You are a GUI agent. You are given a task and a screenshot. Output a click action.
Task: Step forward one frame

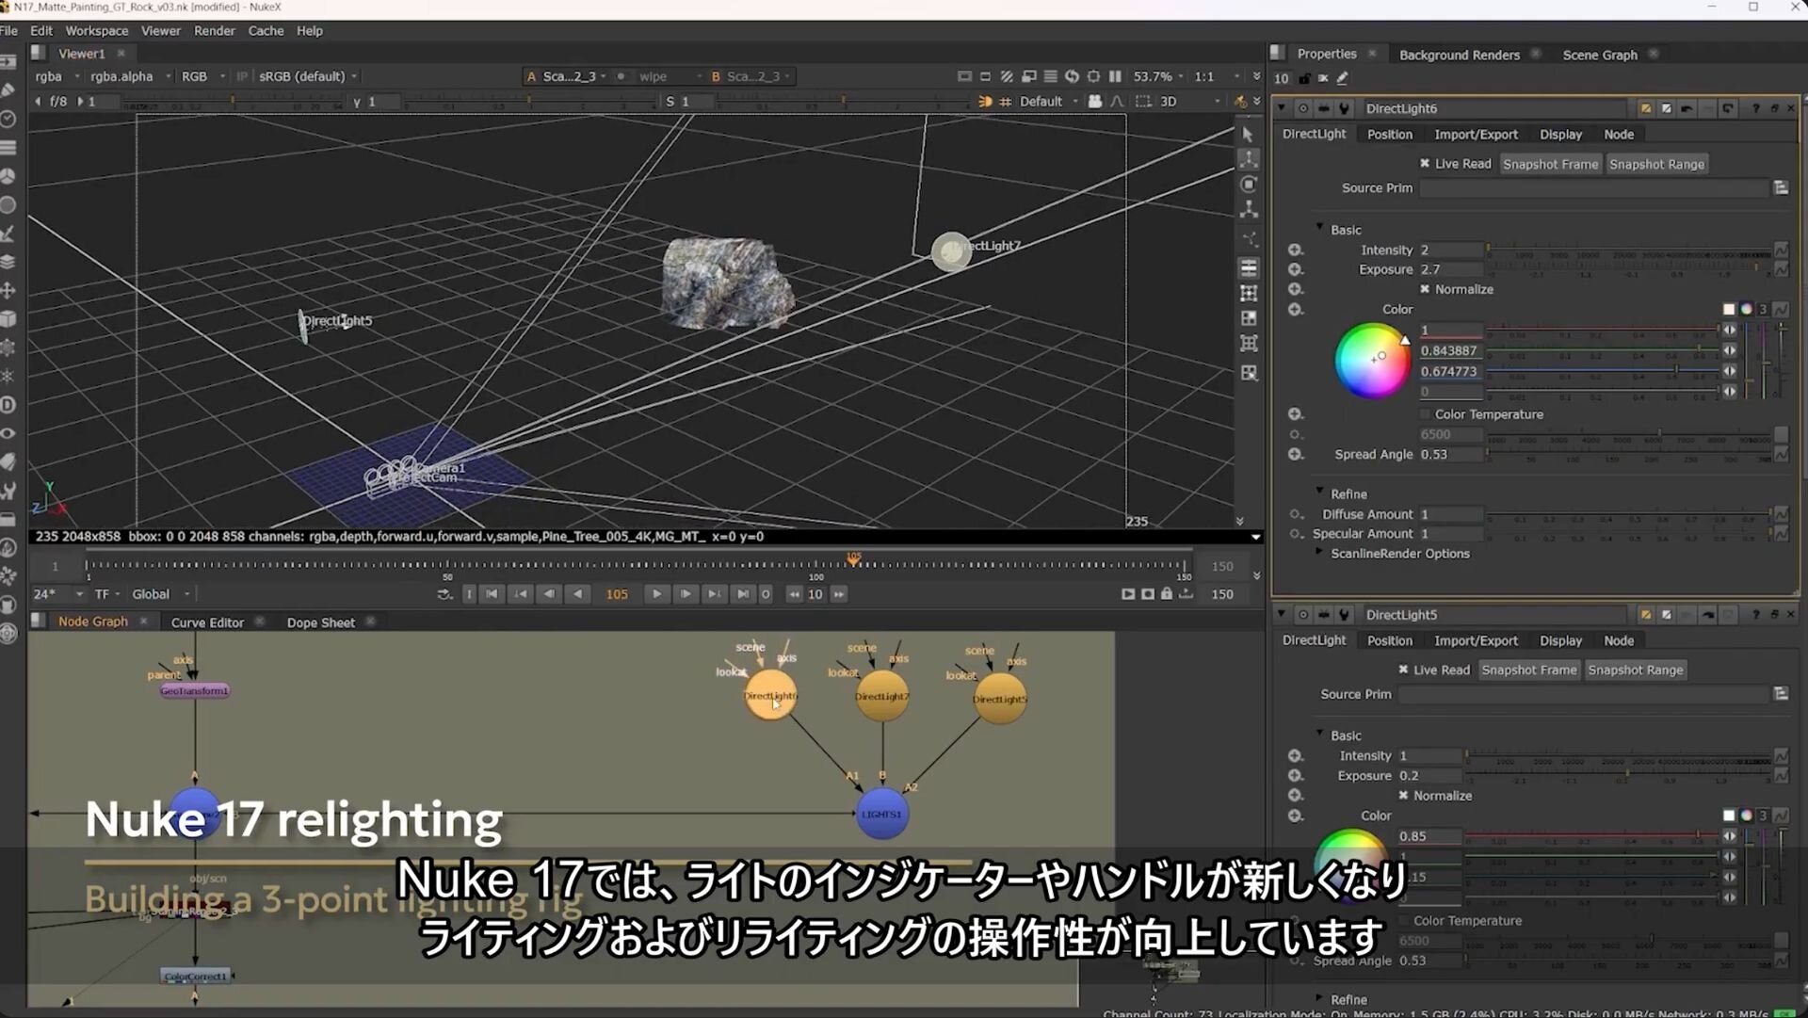coord(686,594)
